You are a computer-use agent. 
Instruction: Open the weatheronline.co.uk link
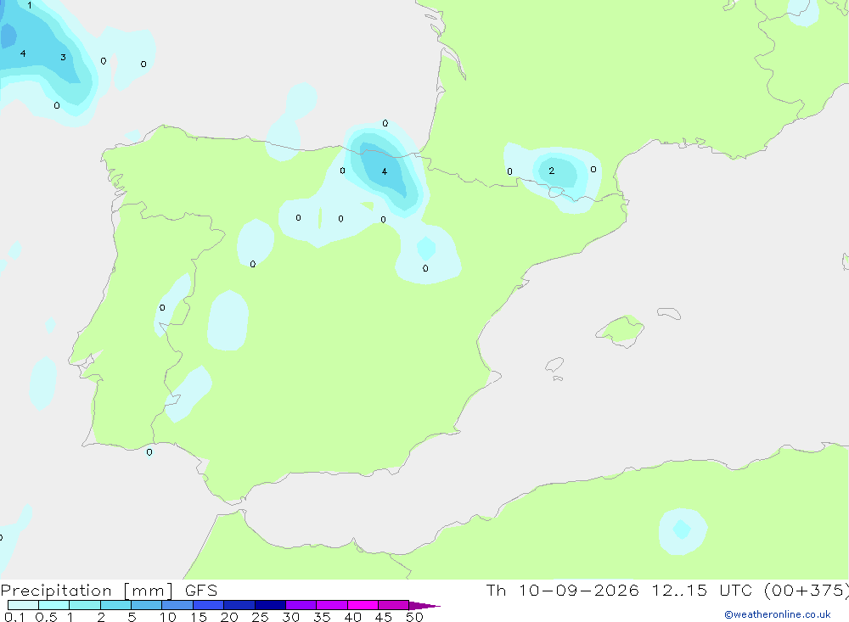tap(778, 614)
